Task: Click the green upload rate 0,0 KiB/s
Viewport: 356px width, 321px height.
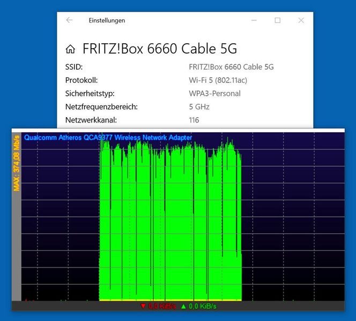Action: 203,306
